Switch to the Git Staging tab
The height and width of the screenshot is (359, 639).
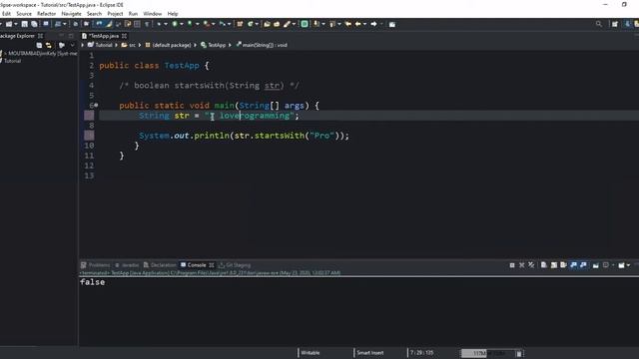point(235,265)
